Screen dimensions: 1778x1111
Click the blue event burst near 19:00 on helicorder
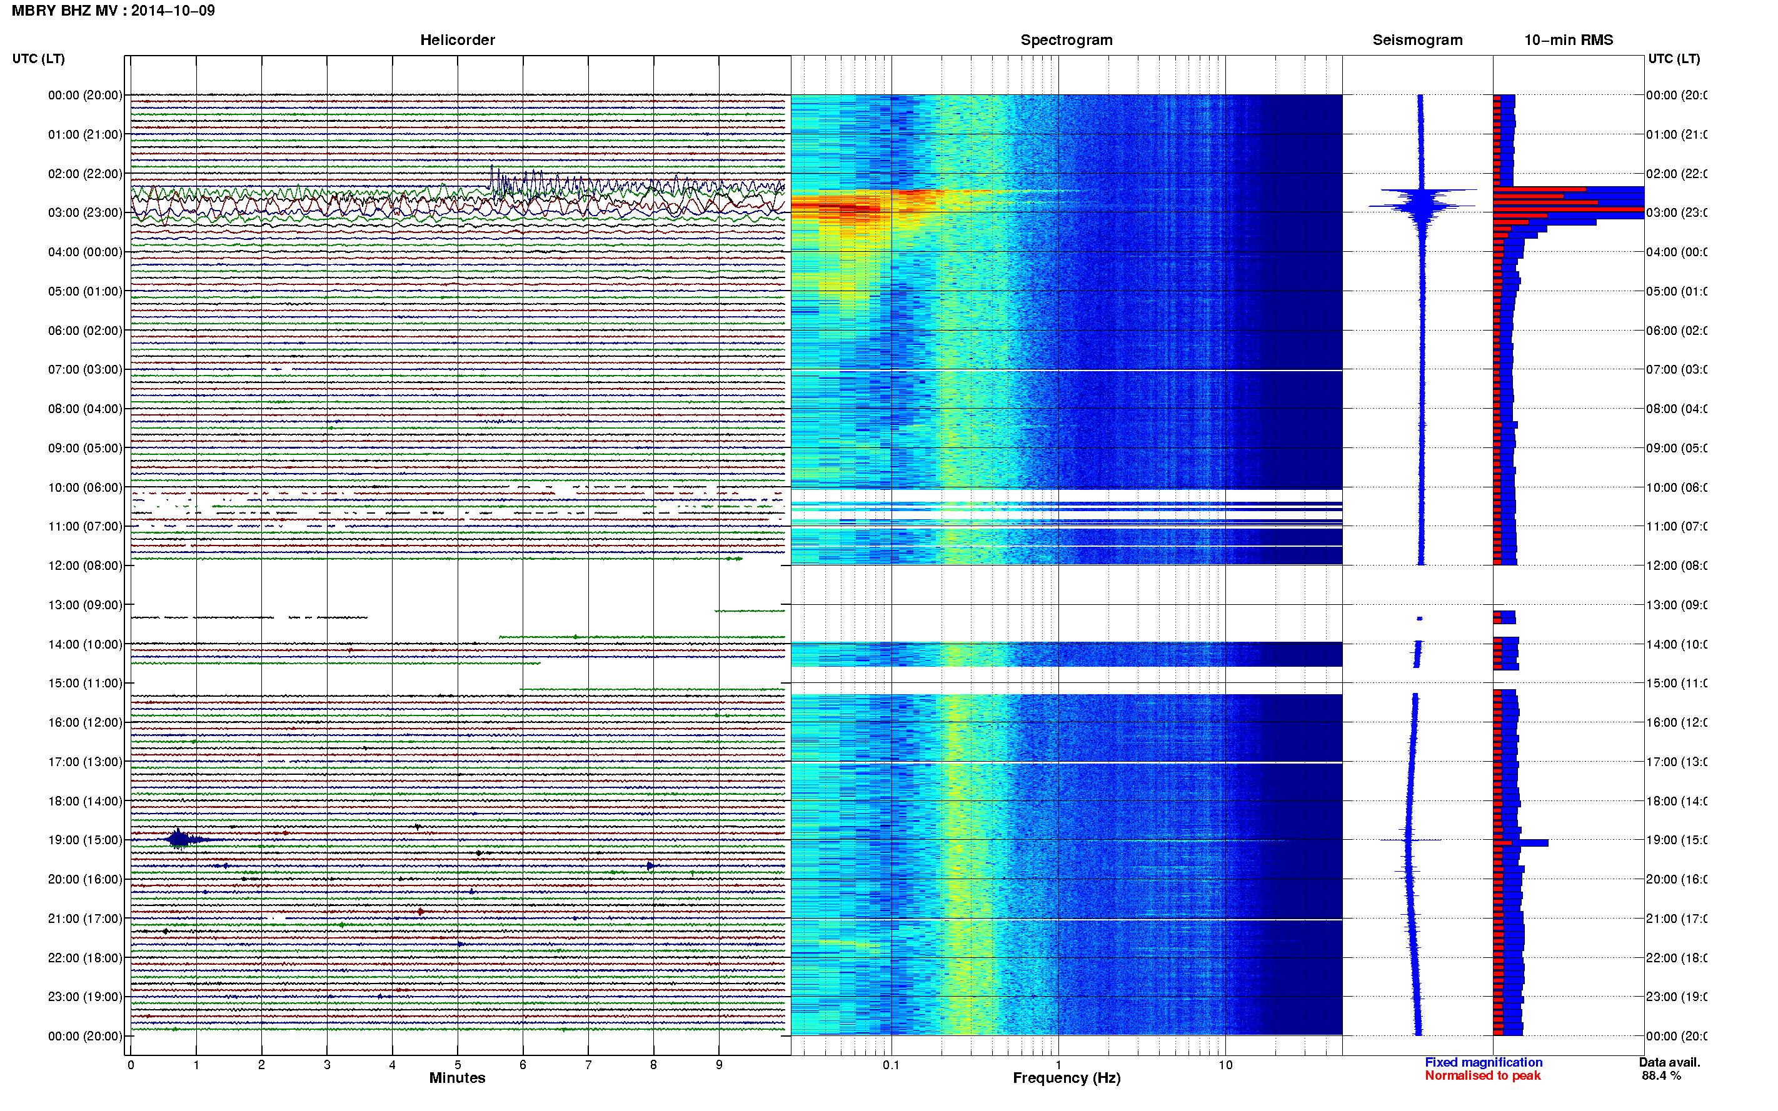pos(179,839)
